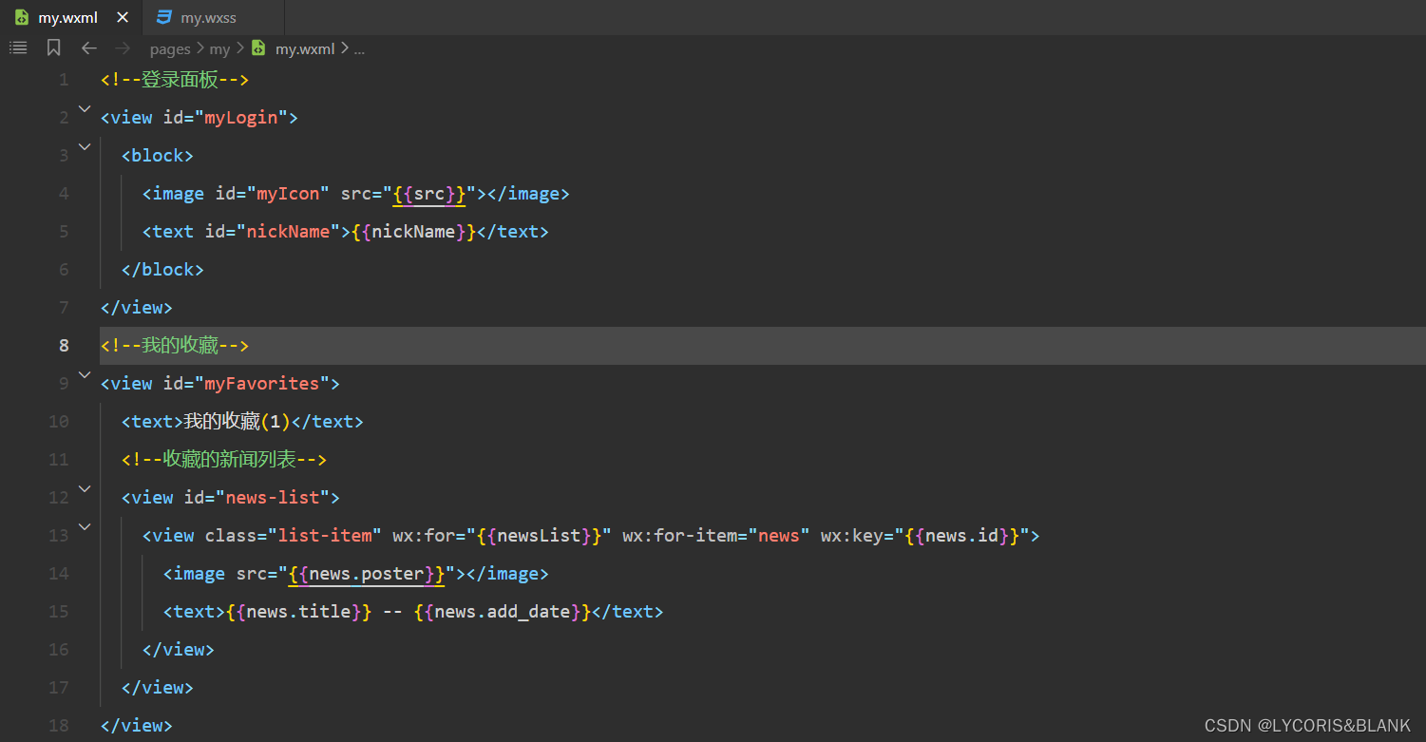
Task: Close the my.wxml tab
Action: tap(121, 18)
